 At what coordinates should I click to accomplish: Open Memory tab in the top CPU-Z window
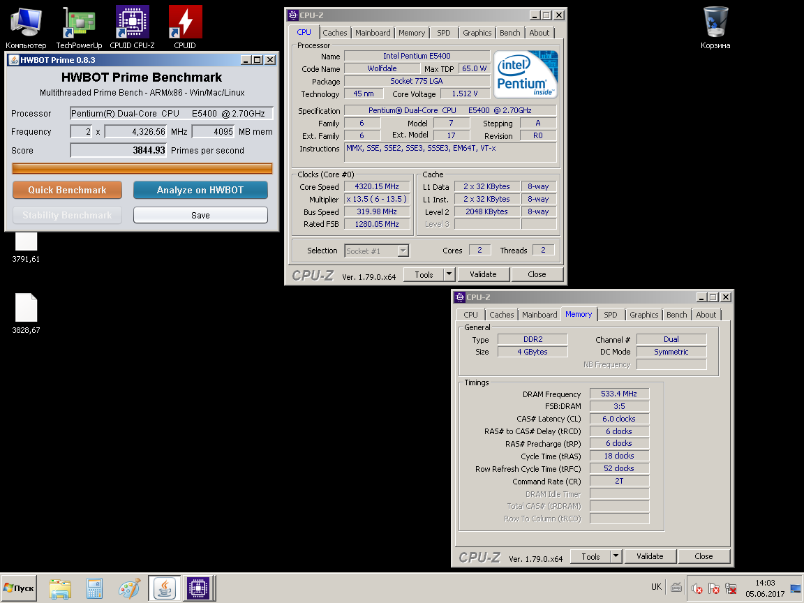coord(412,33)
